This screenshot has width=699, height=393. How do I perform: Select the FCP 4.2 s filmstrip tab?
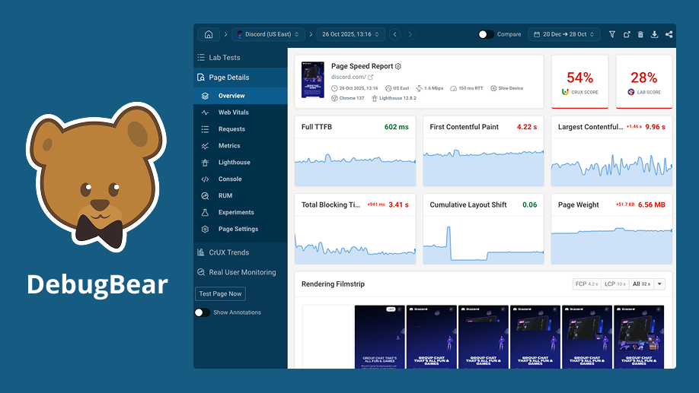[586, 284]
